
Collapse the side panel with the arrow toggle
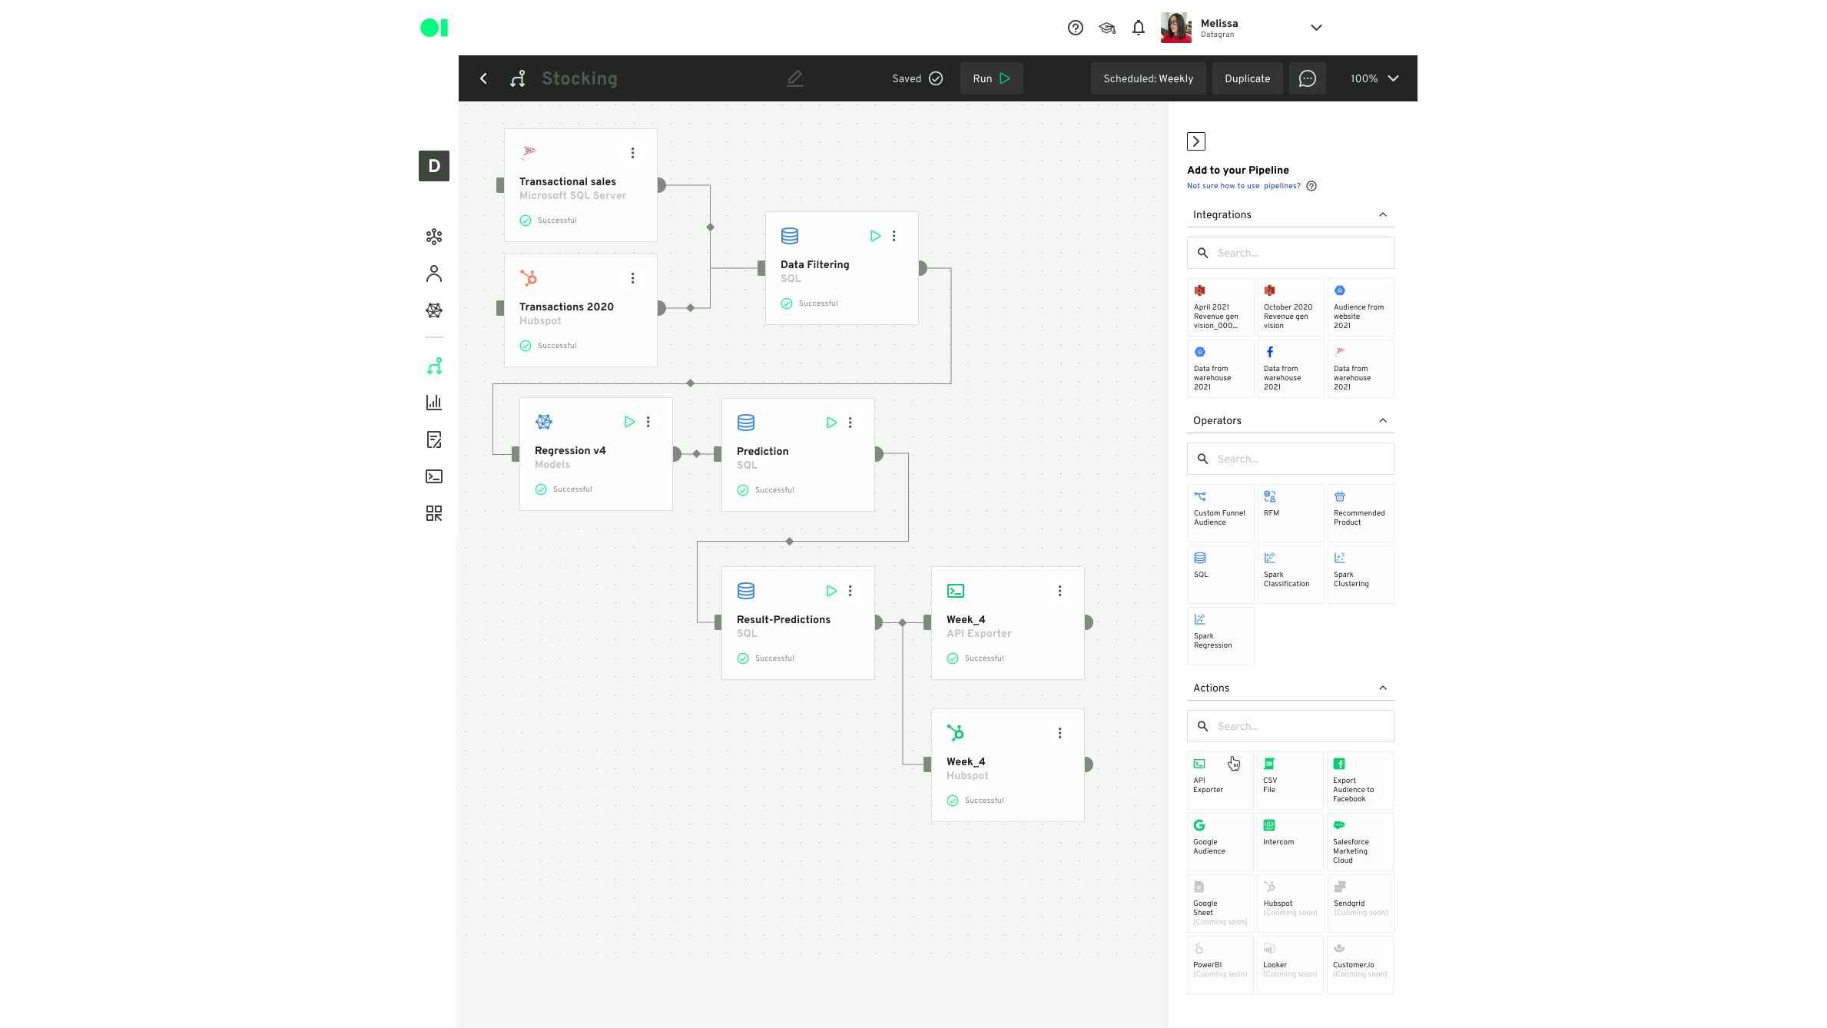(x=1196, y=141)
